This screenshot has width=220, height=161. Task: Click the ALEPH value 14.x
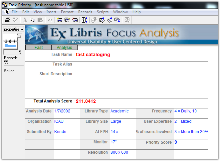[x=114, y=132]
